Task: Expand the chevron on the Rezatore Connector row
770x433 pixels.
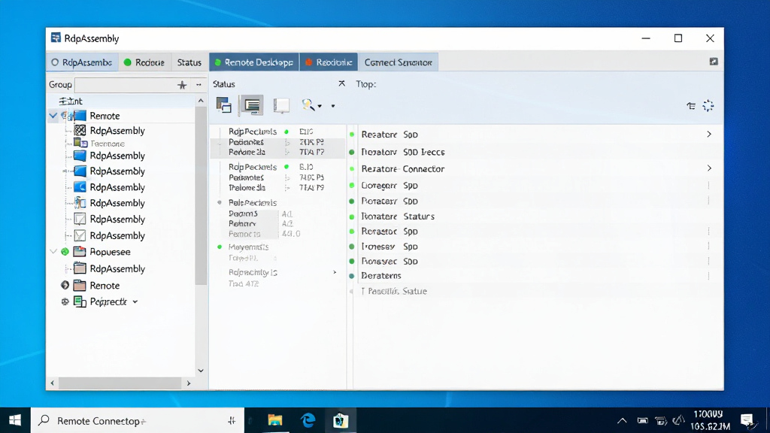Action: 709,168
